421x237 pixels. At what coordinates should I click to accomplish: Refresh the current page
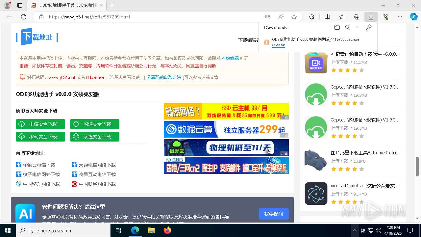tap(24, 17)
